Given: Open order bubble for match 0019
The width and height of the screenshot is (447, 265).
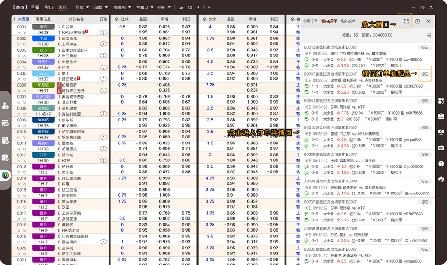Looking at the screenshot, I should click(104, 242).
